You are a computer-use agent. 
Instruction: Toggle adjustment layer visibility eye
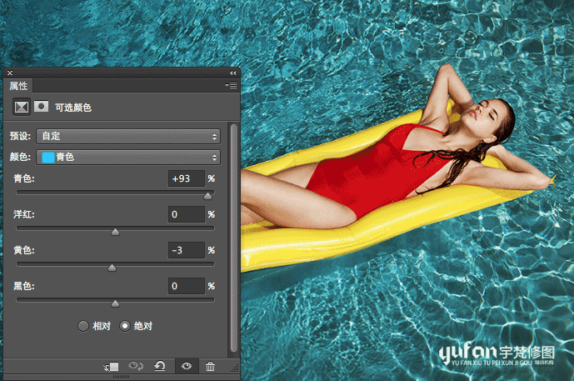pyautogui.click(x=186, y=366)
